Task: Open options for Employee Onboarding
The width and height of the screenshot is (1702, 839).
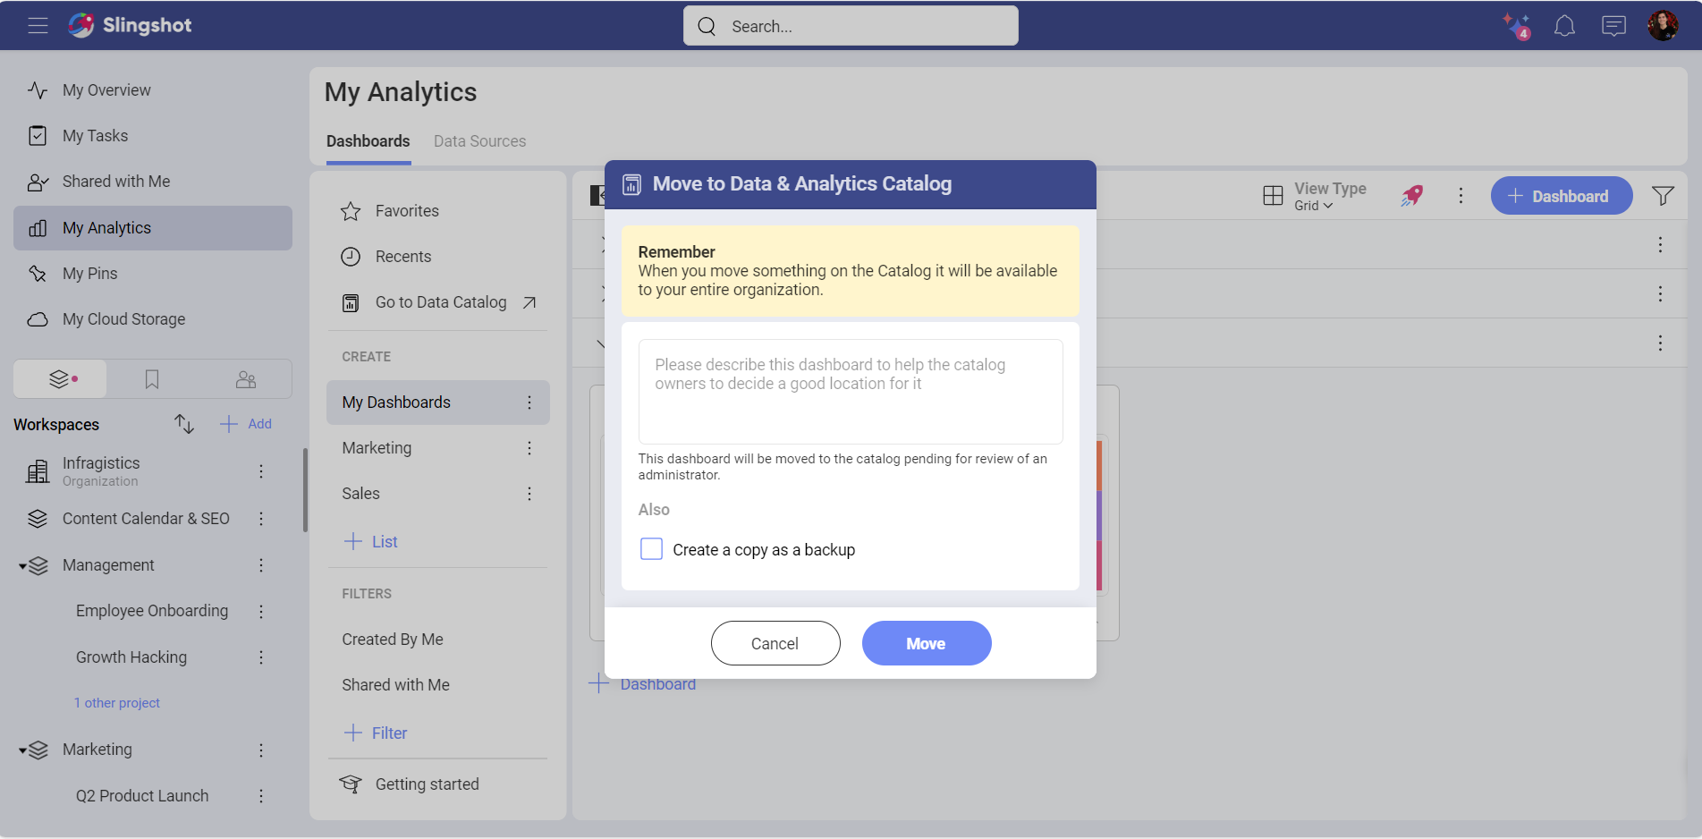Action: pos(261,611)
